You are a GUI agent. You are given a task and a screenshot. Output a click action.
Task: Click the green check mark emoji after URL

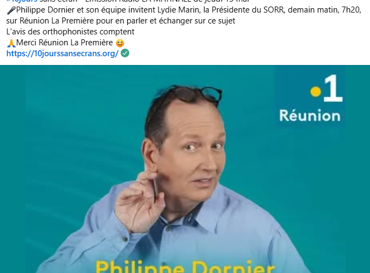125,53
